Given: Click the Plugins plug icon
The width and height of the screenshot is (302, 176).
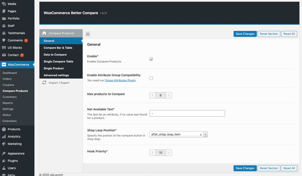Looking at the screenshot, I should (4, 161).
